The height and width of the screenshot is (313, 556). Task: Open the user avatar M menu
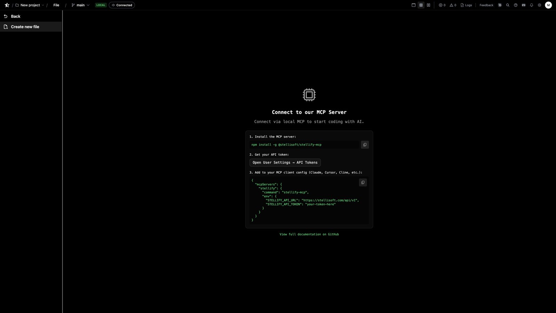point(548,5)
